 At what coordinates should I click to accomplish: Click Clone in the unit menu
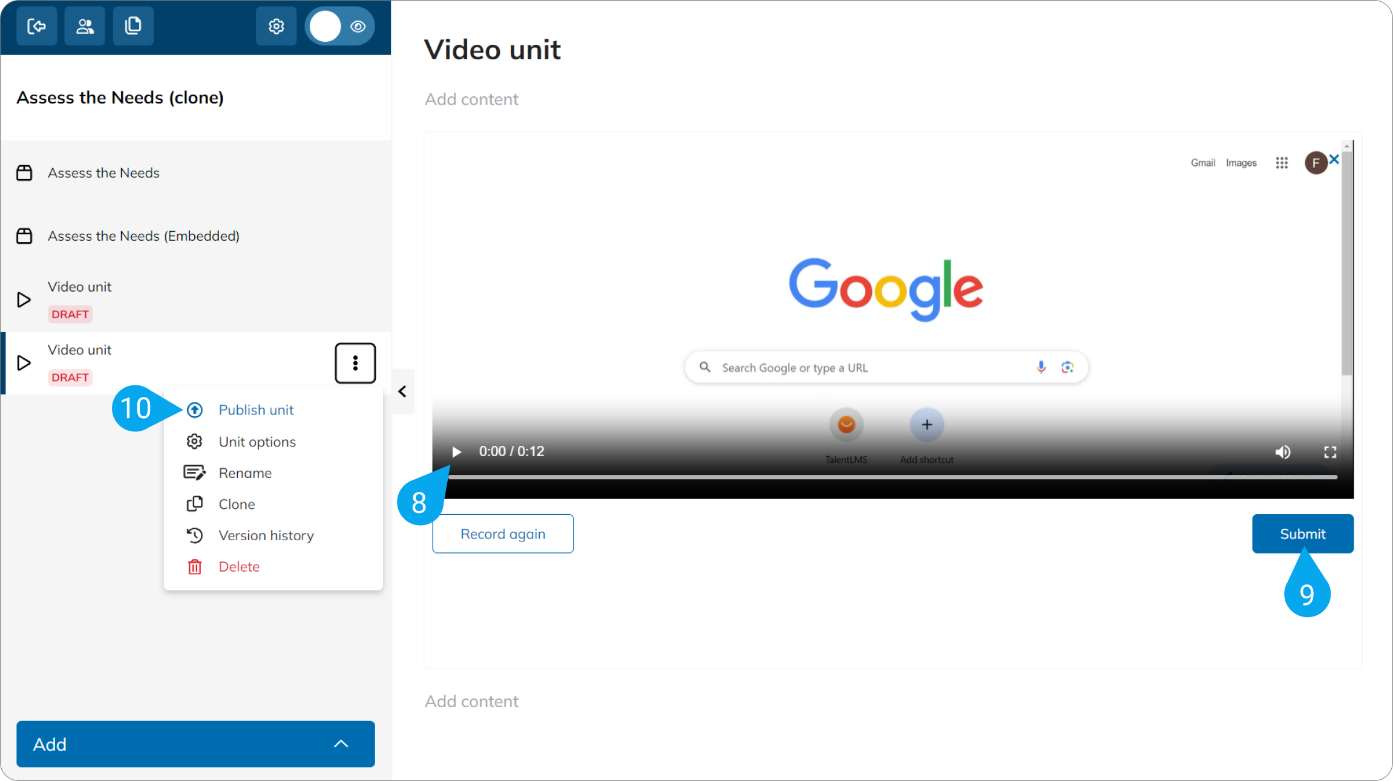[x=237, y=504]
